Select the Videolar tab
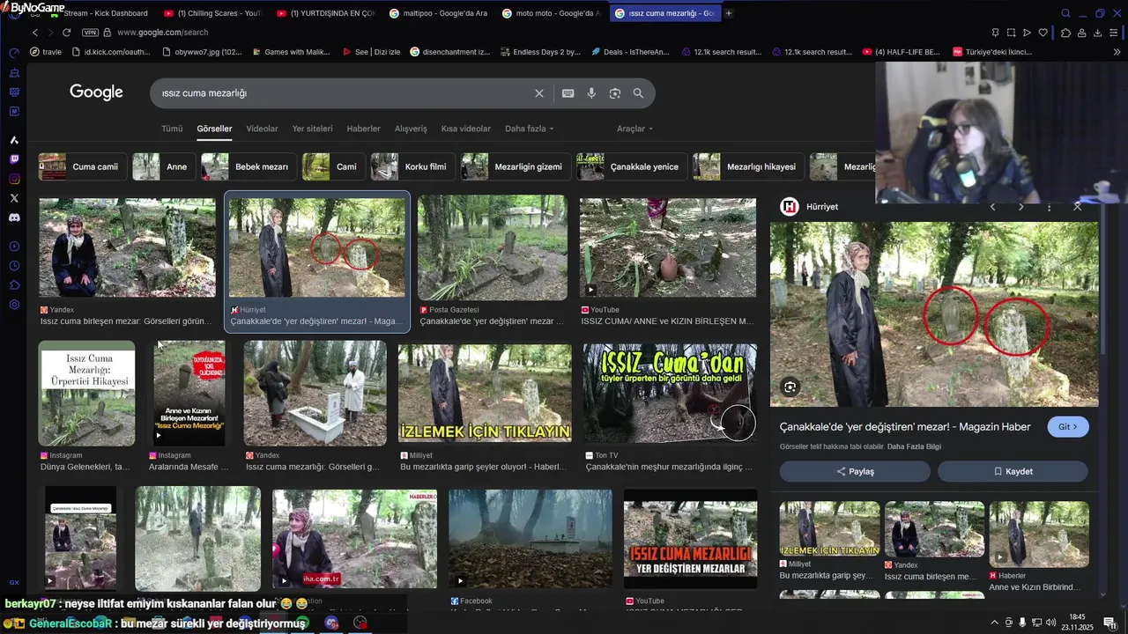Screen dimensions: 1128x634 coord(262,129)
